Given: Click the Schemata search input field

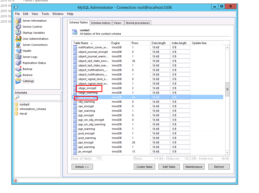Looking at the screenshot, I should point(38,97).
